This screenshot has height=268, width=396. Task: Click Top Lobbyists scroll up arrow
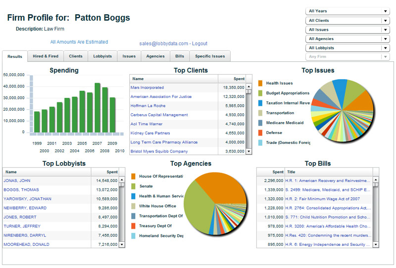click(122, 179)
